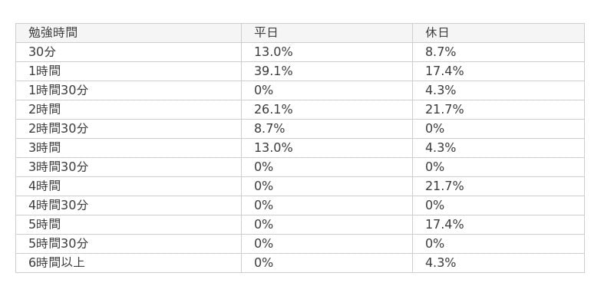Click the 休日 value for 1時間
This screenshot has width=614, height=296.
click(x=444, y=71)
